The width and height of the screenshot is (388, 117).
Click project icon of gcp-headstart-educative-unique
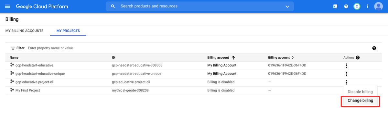coord(12,73)
